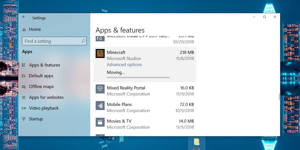Click in the Find a setting box
300x150 pixels.
(50, 41)
